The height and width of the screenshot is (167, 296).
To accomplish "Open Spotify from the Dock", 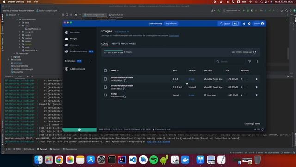I will pos(154,160).
